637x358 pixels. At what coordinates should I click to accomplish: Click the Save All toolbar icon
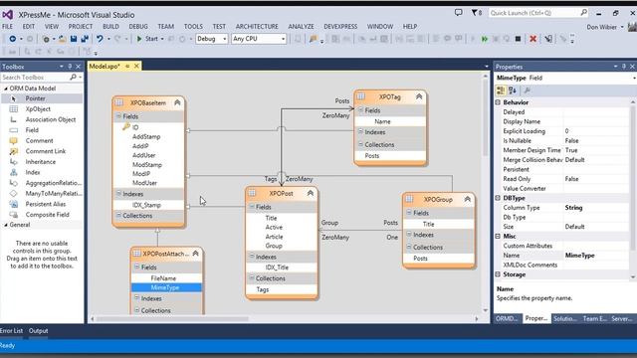click(85, 39)
